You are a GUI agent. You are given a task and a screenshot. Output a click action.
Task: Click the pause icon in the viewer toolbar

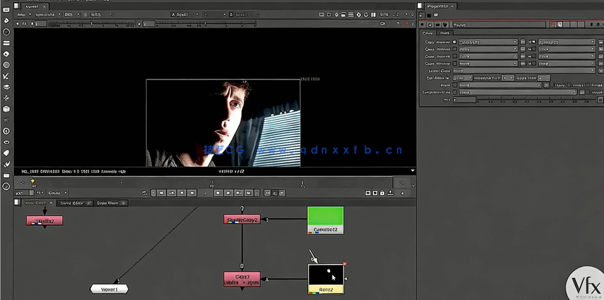click(x=373, y=15)
